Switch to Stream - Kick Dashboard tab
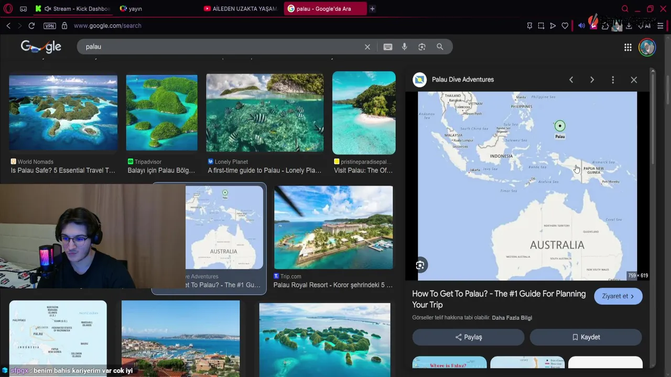The height and width of the screenshot is (377, 671). (73, 8)
